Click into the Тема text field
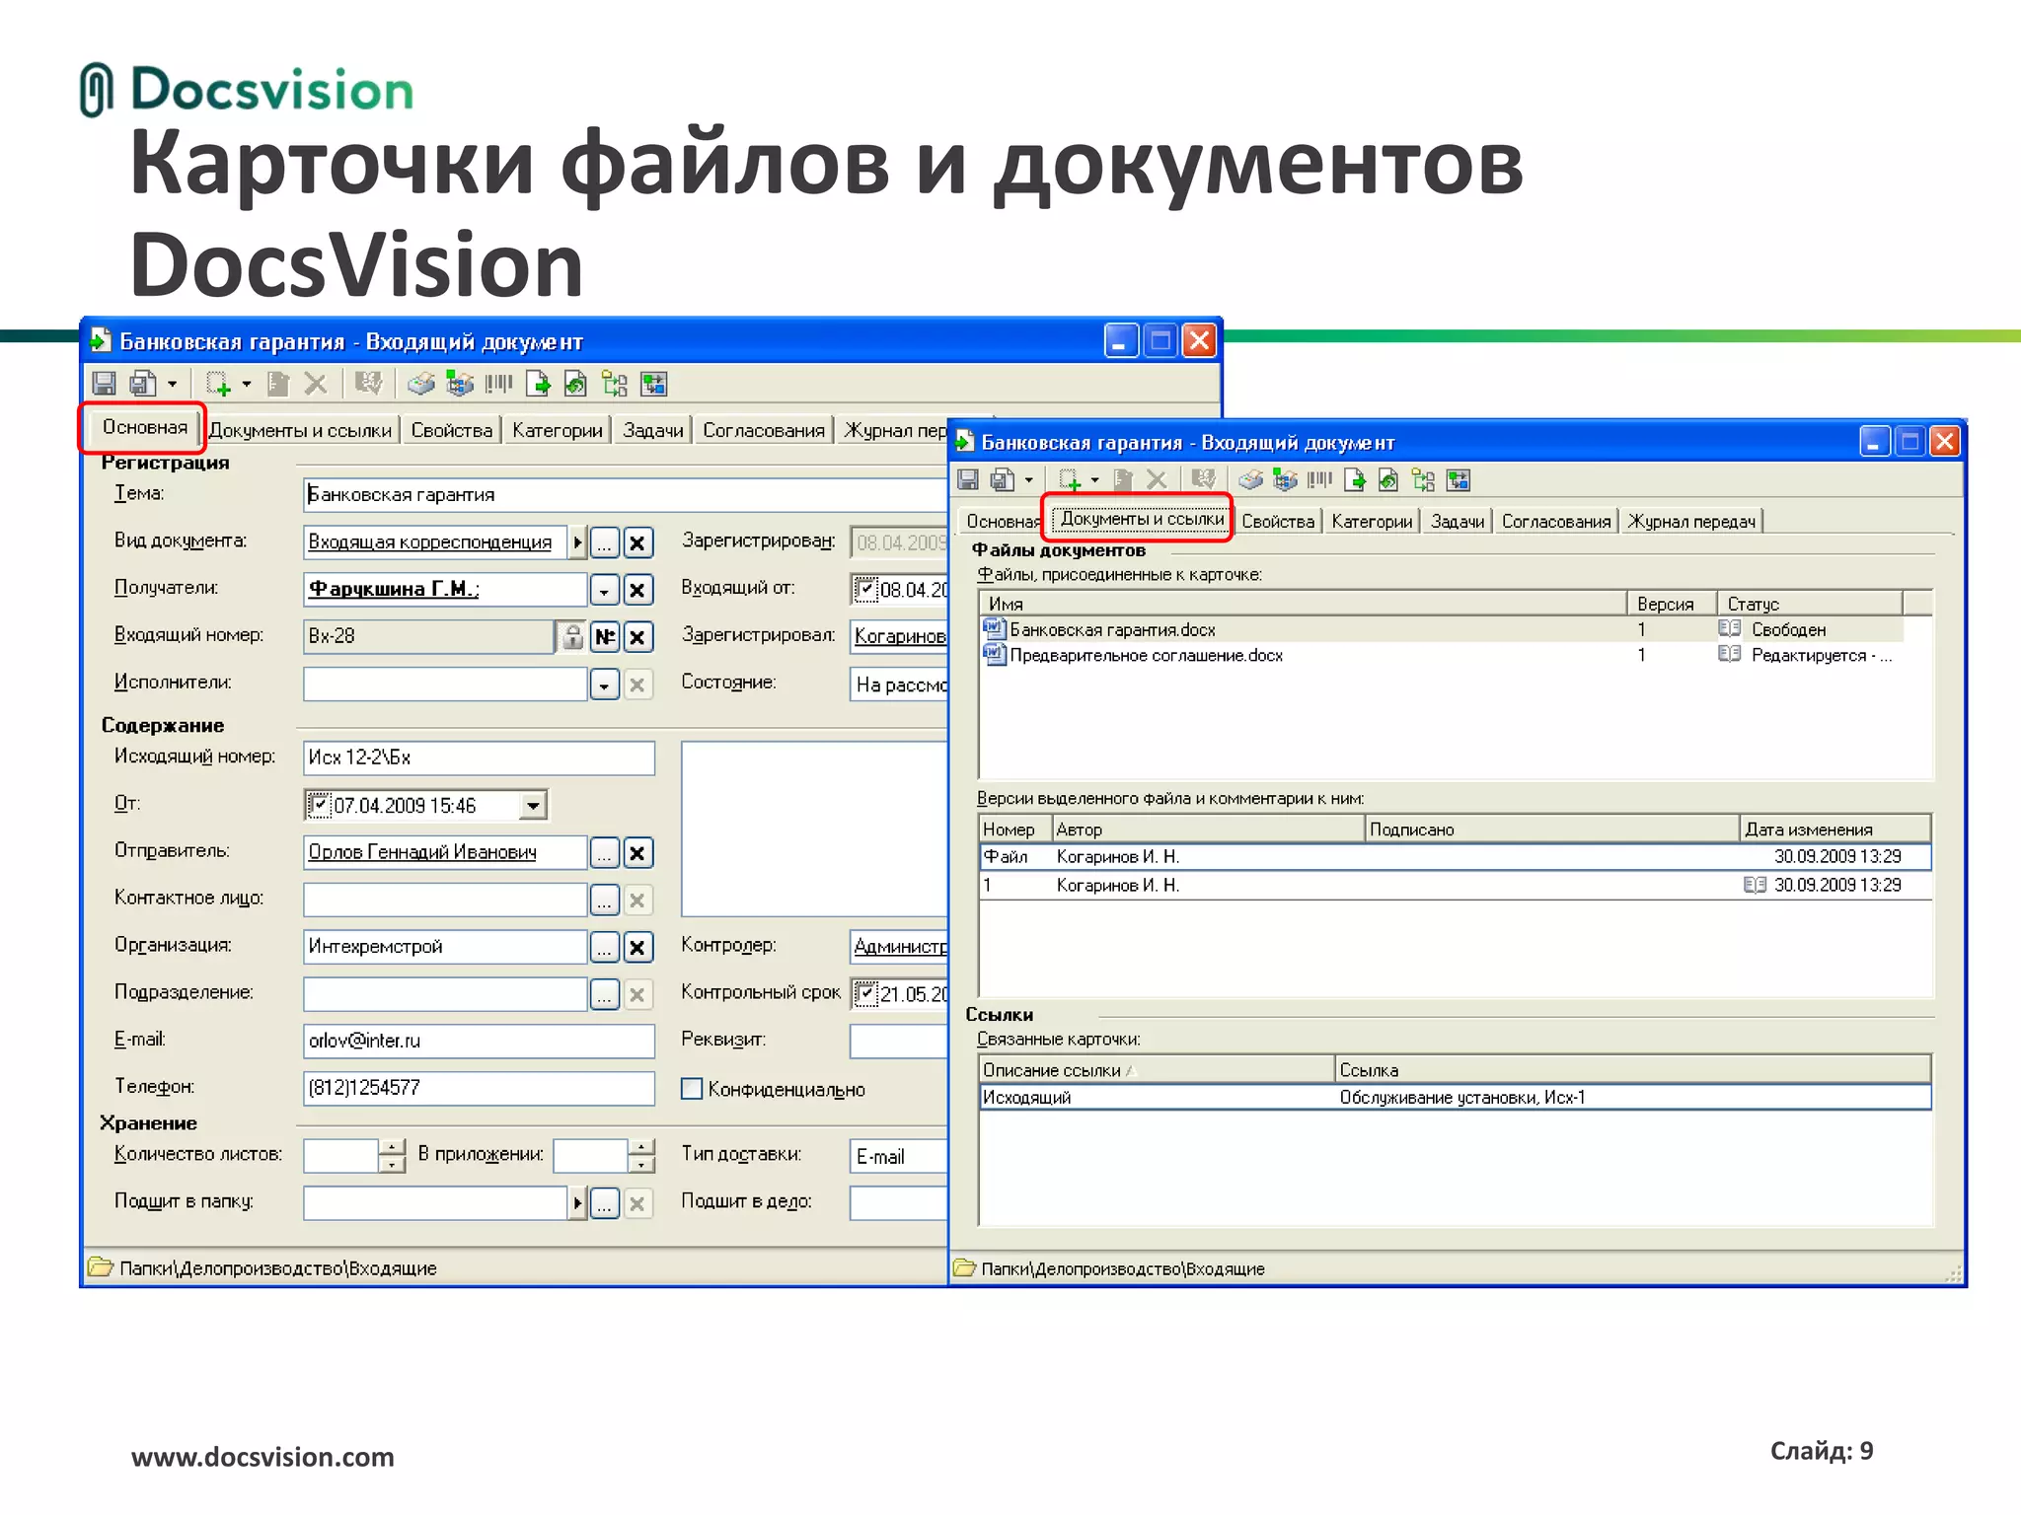 [626, 494]
